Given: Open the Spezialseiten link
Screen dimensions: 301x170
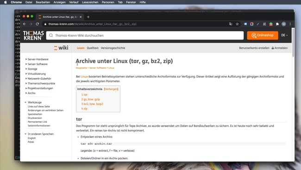Looking at the screenshot, I should tap(35, 114).
